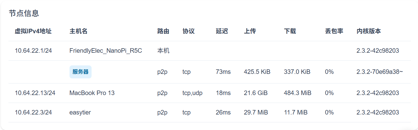Select the FriendlyElec_NanoPi_R5C hostname
Viewport: 418px width, 130px height.
click(106, 51)
